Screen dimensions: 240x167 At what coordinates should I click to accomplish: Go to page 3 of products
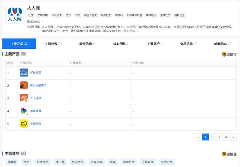point(219,137)
